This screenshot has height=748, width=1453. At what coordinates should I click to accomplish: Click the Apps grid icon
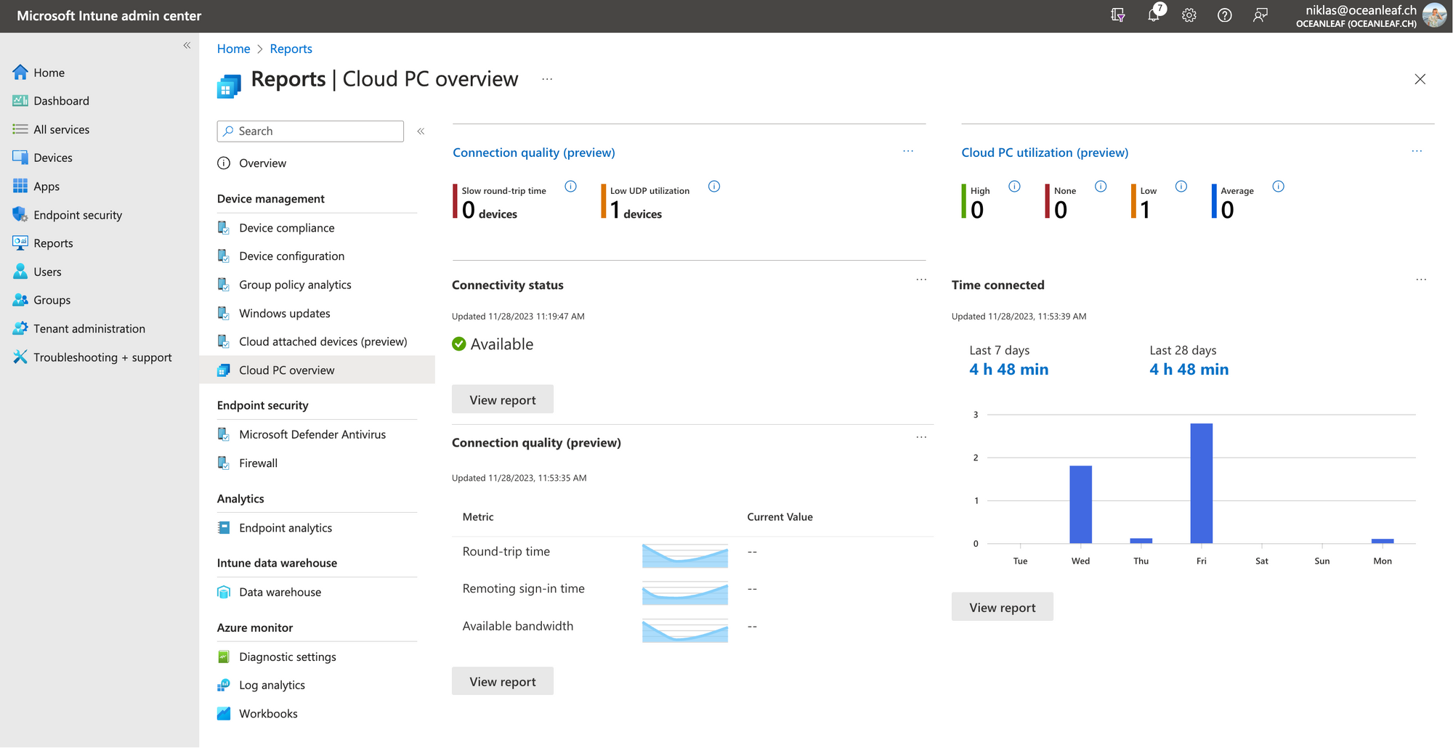(20, 186)
